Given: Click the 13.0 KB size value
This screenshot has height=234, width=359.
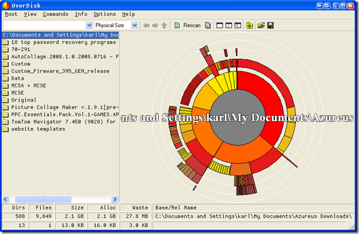Looking at the screenshot, I should (x=73, y=225).
